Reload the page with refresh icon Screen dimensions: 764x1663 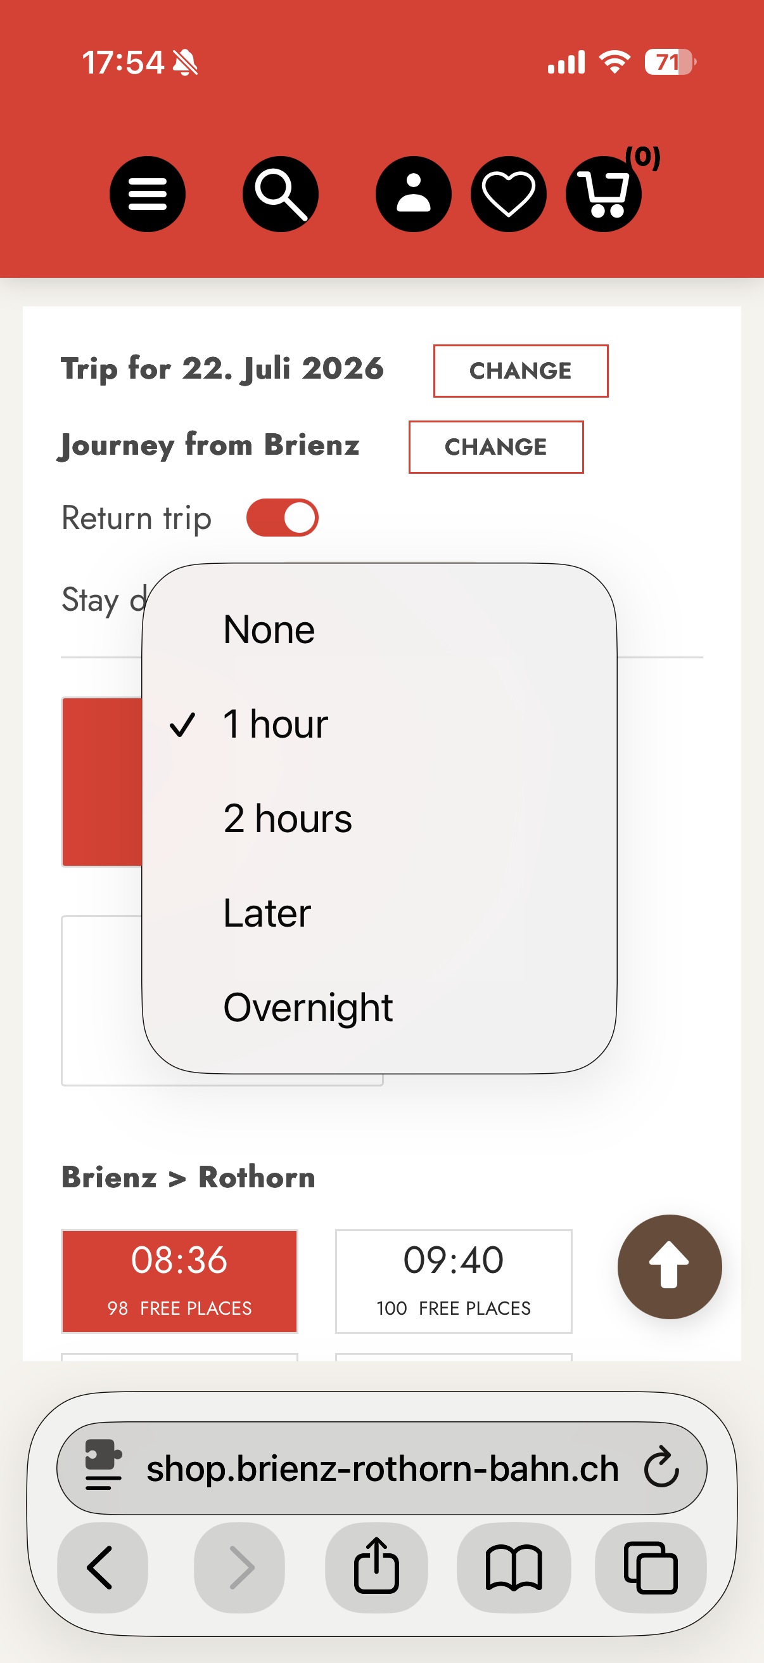pos(661,1468)
